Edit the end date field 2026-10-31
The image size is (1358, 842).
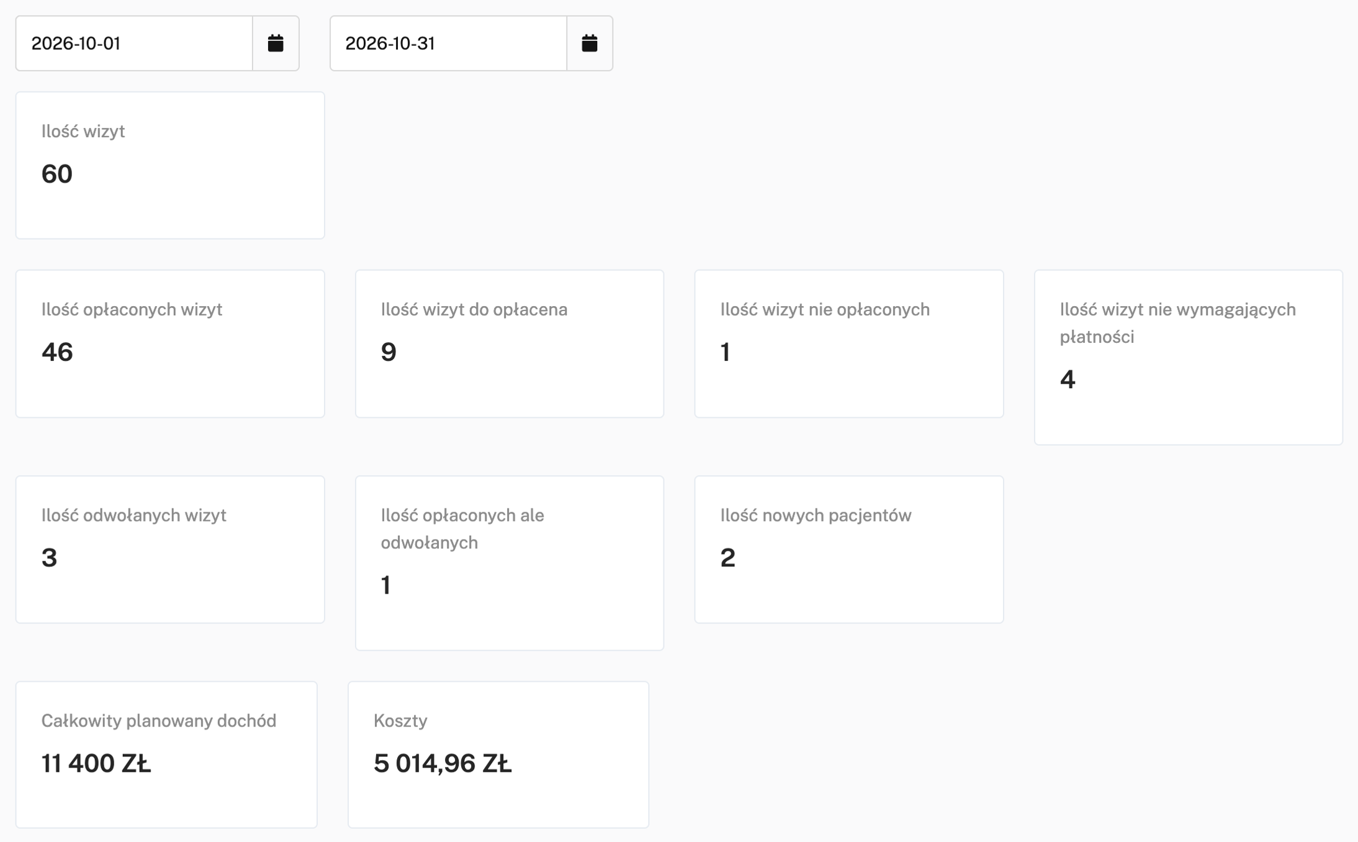pyautogui.click(x=448, y=43)
